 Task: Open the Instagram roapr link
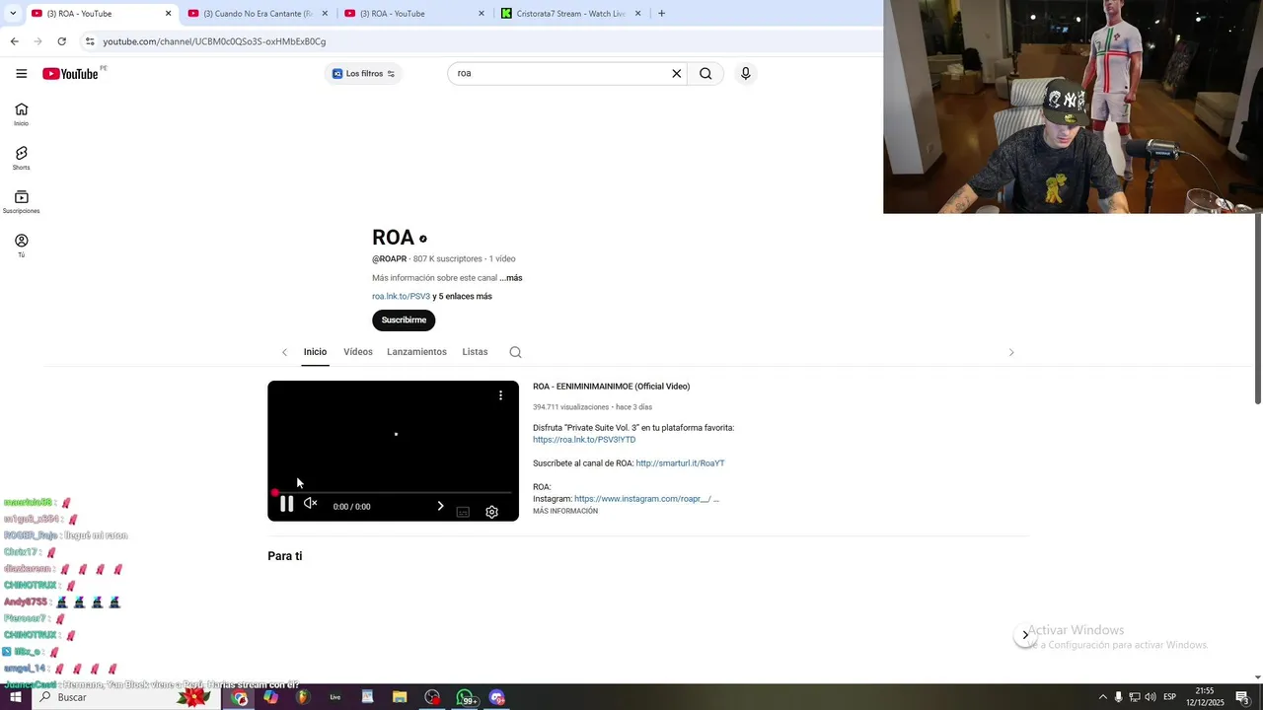tap(642, 499)
